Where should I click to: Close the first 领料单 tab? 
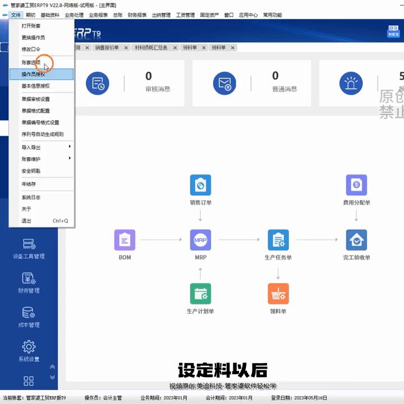coord(204,48)
